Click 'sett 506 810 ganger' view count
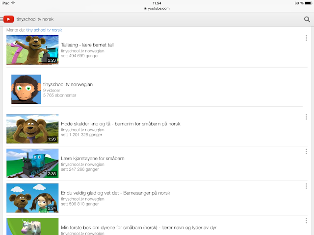 (79, 204)
